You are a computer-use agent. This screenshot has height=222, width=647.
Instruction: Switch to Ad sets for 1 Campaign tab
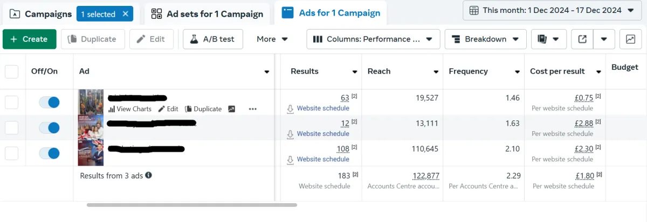point(207,14)
